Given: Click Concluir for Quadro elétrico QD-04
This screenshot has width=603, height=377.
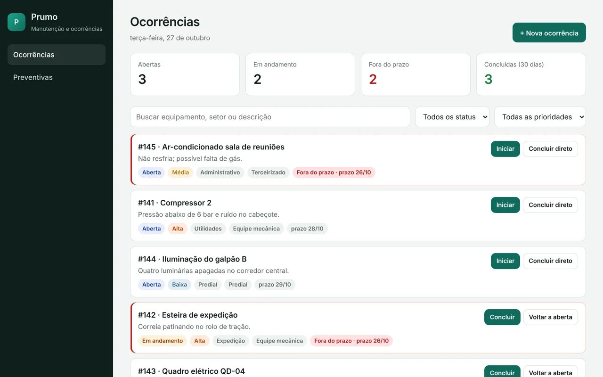Looking at the screenshot, I should pos(502,371).
